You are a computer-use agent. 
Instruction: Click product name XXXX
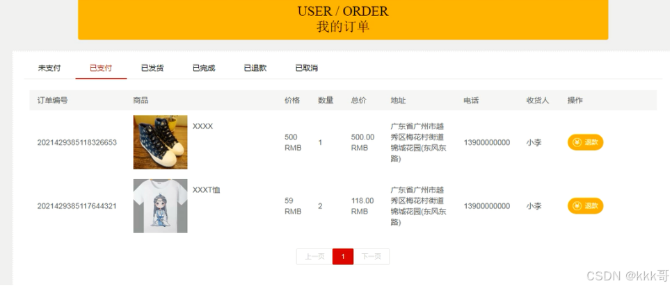click(202, 126)
